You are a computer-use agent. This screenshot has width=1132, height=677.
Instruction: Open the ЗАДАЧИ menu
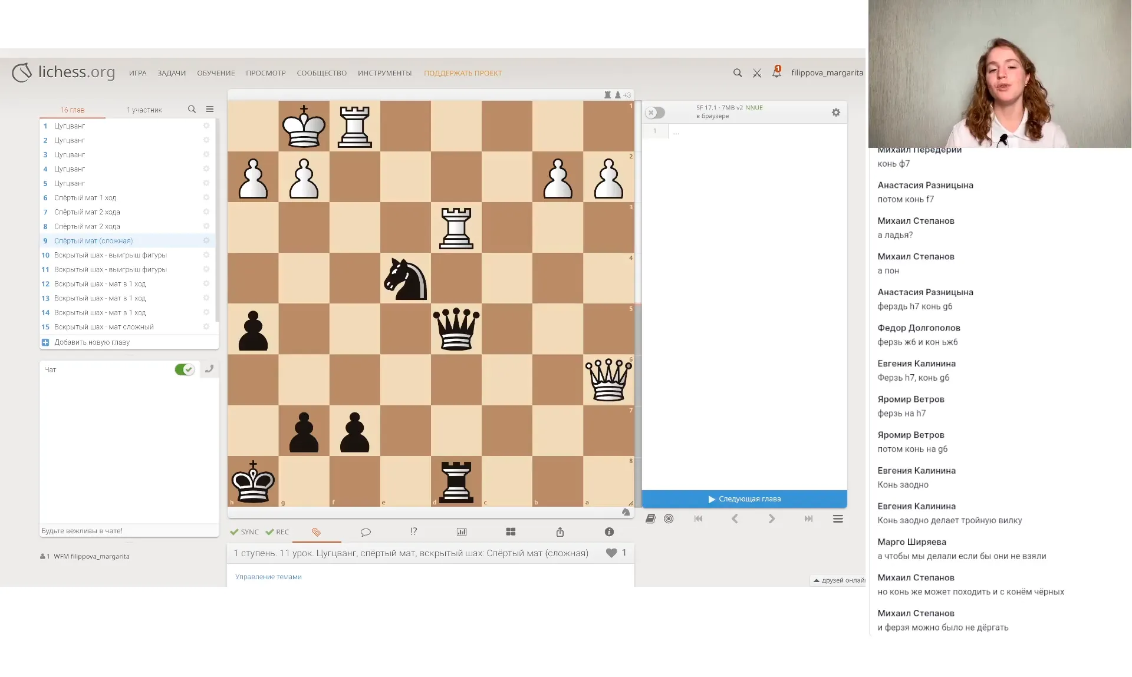coord(172,73)
